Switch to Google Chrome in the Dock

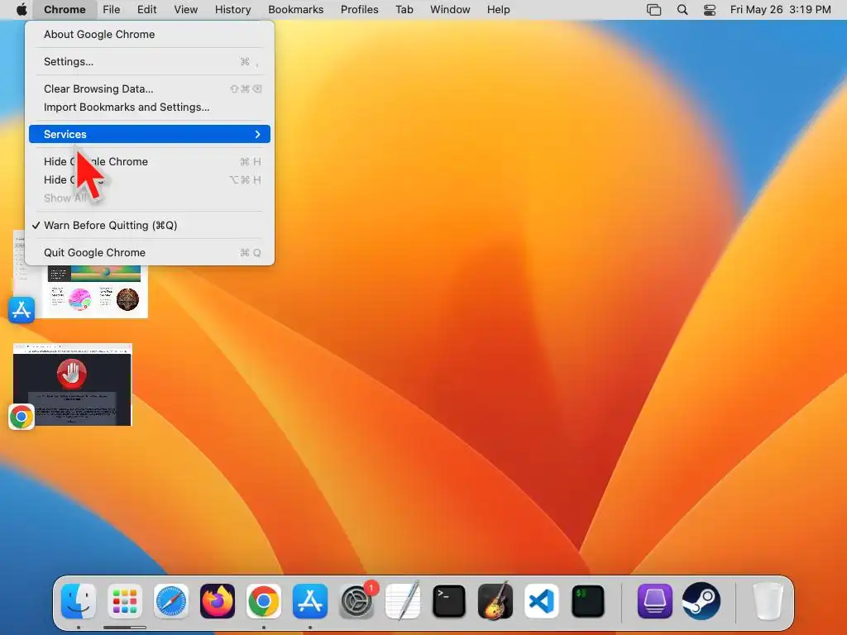tap(264, 600)
